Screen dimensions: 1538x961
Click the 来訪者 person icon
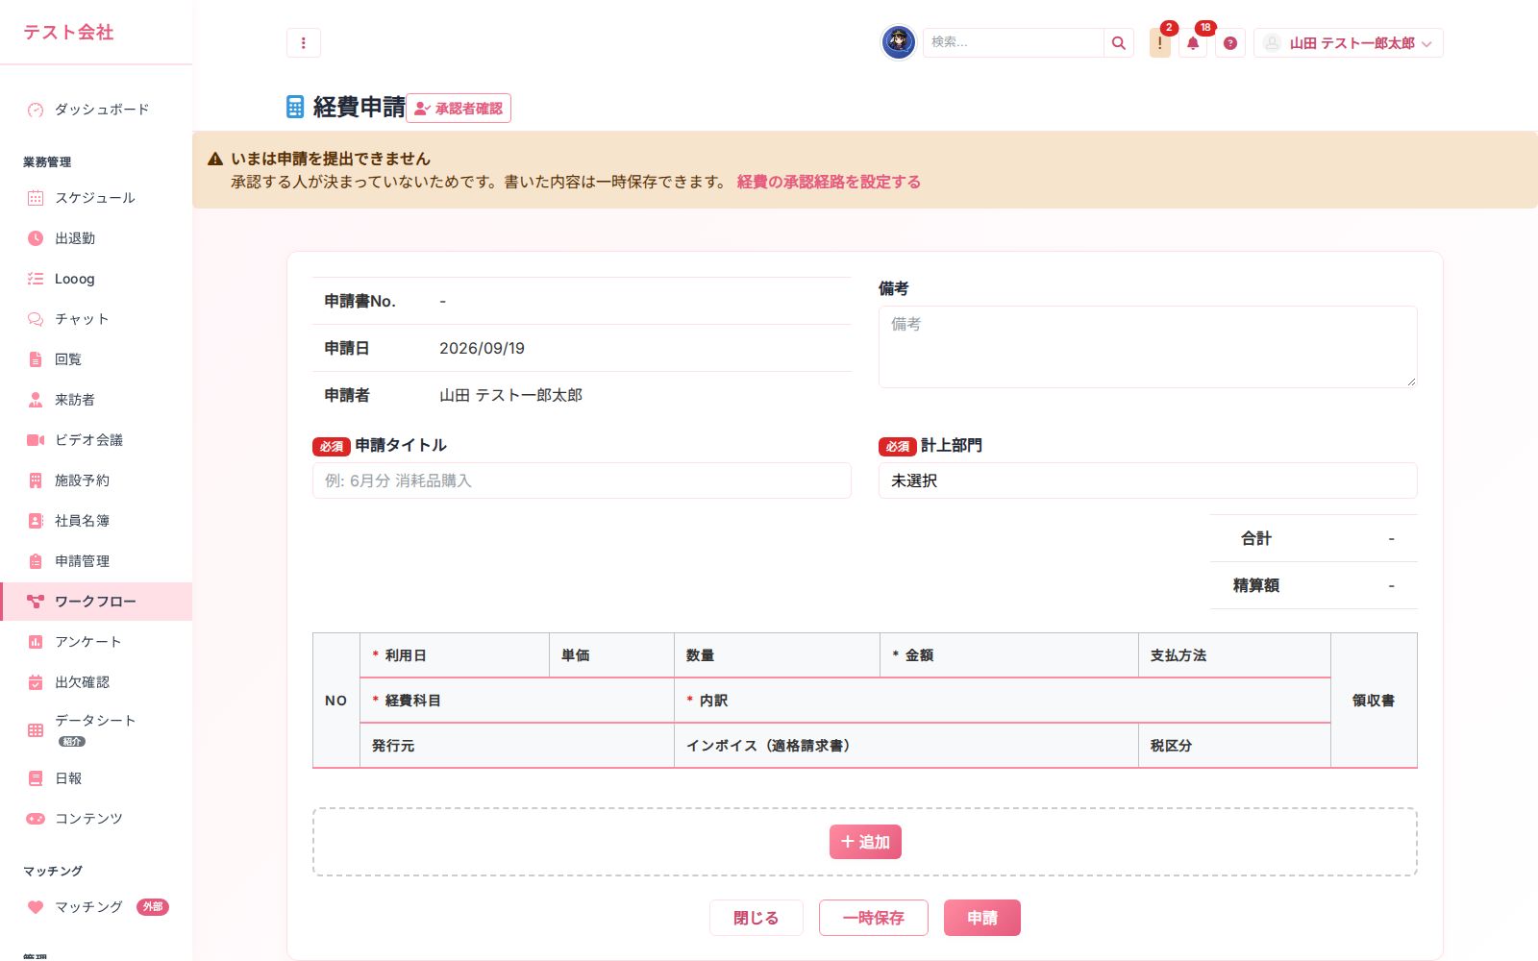click(36, 400)
